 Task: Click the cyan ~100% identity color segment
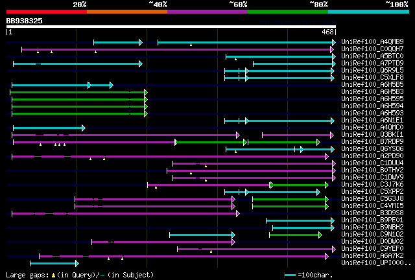(x=369, y=12)
